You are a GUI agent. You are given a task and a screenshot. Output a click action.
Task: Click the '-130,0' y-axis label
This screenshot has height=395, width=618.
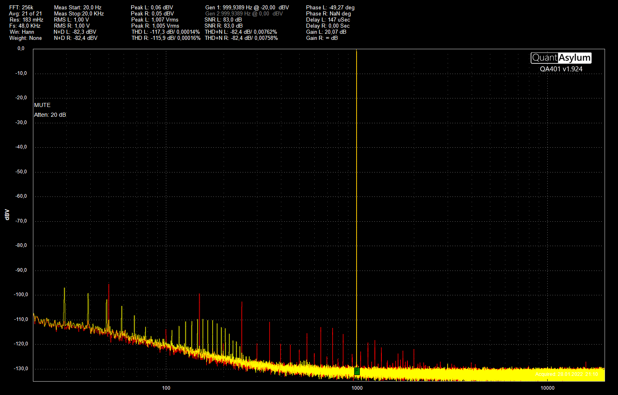coord(21,369)
